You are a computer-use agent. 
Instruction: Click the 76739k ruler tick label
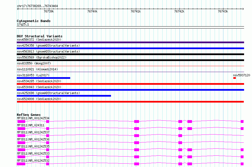pyautogui.click(x=49, y=11)
